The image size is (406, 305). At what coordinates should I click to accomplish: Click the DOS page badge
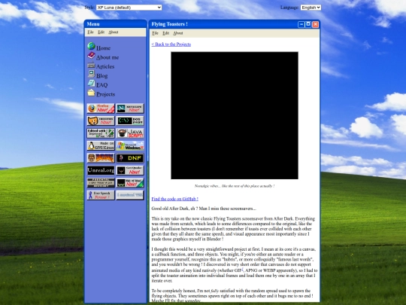tap(130, 120)
